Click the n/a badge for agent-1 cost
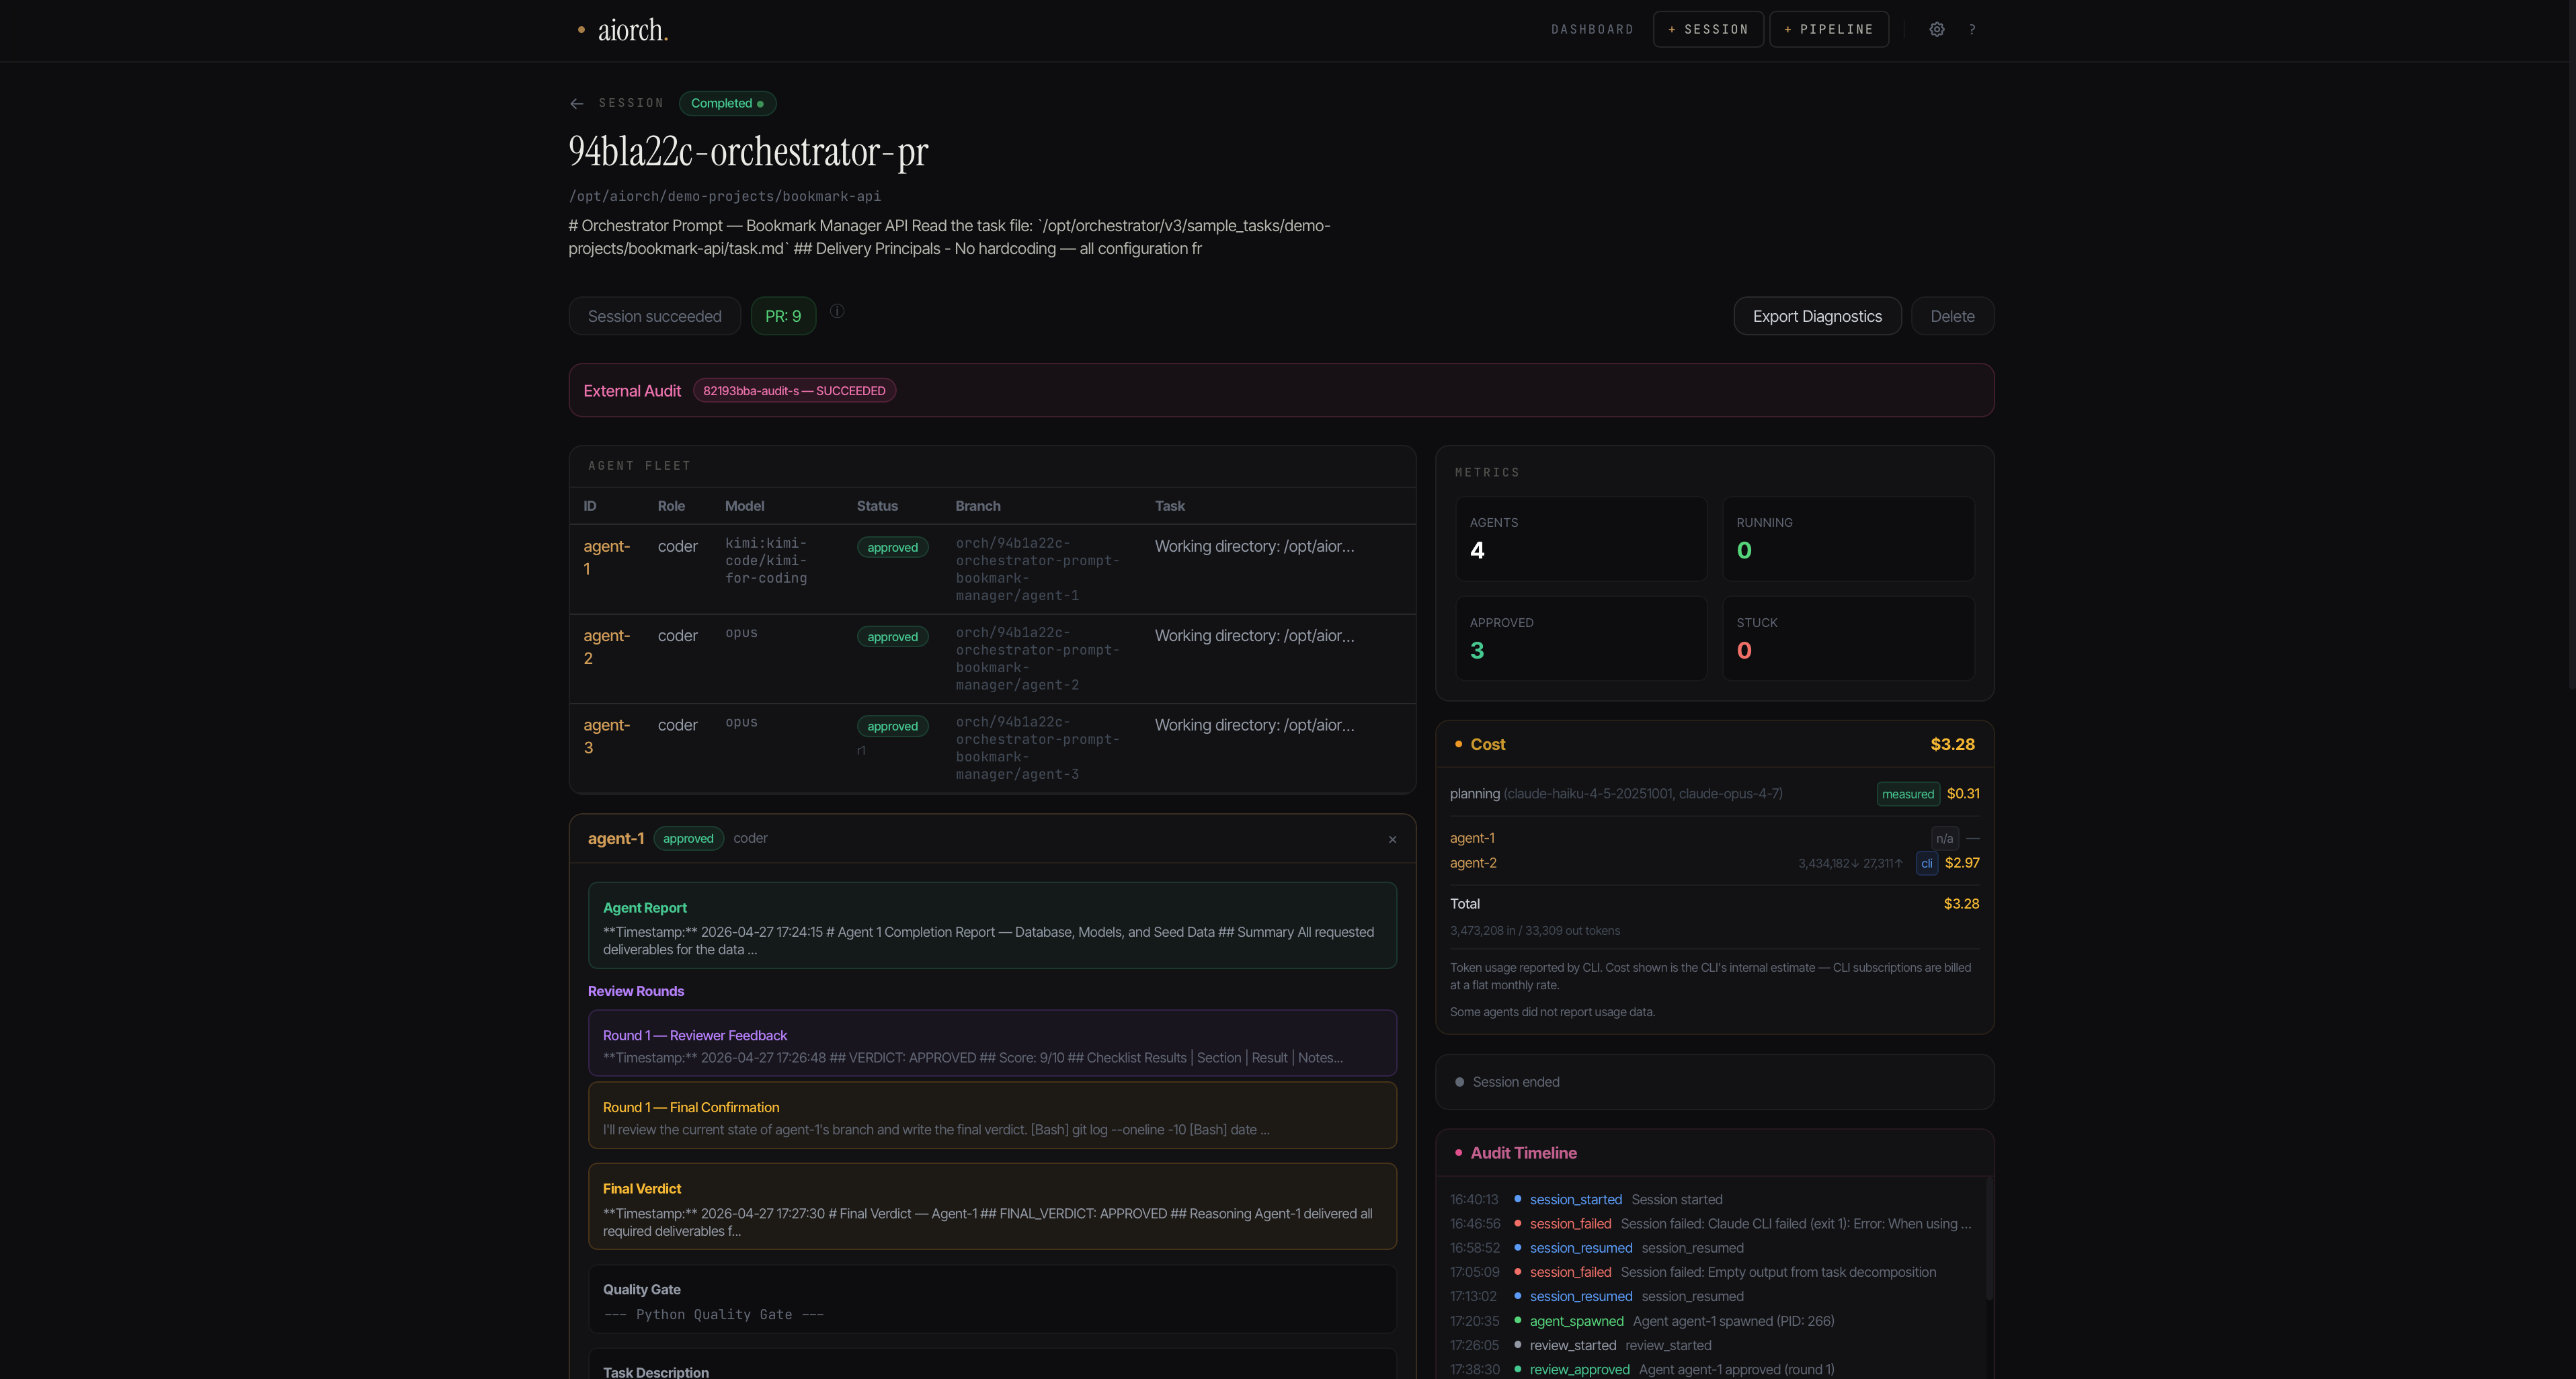 (1943, 839)
